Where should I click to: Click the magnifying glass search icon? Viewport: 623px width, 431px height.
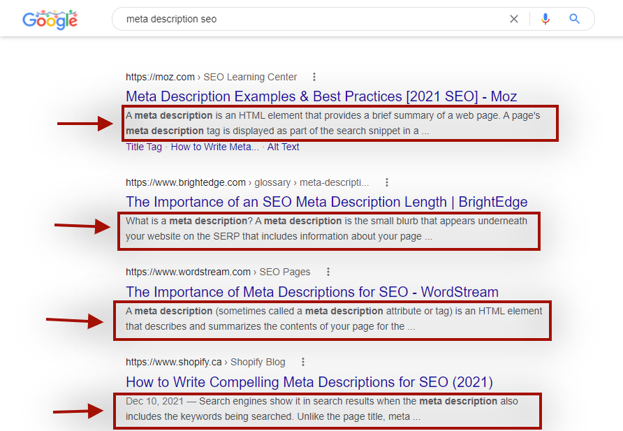pyautogui.click(x=574, y=19)
